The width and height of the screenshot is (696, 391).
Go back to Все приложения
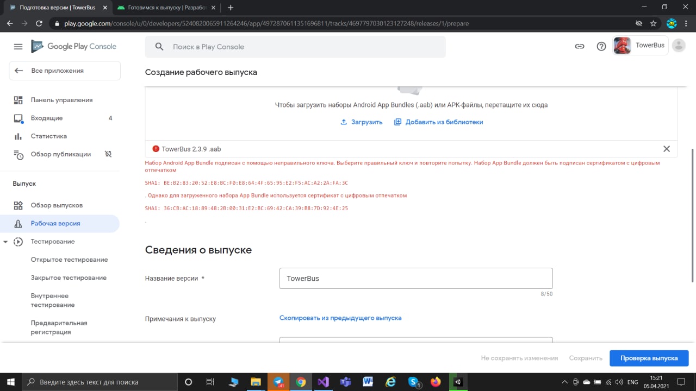(x=65, y=71)
